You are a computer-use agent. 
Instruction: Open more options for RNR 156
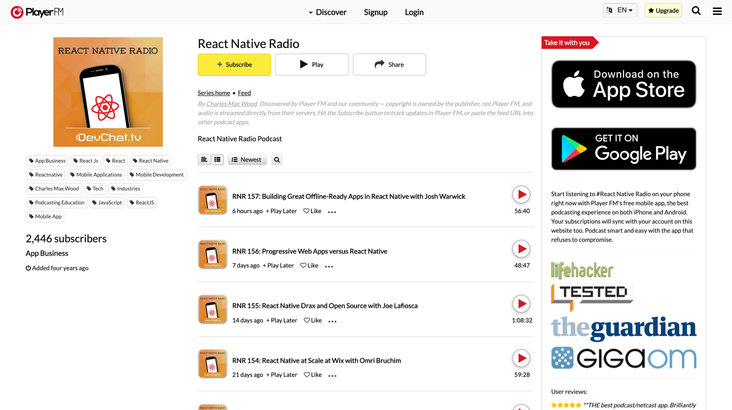[329, 266]
